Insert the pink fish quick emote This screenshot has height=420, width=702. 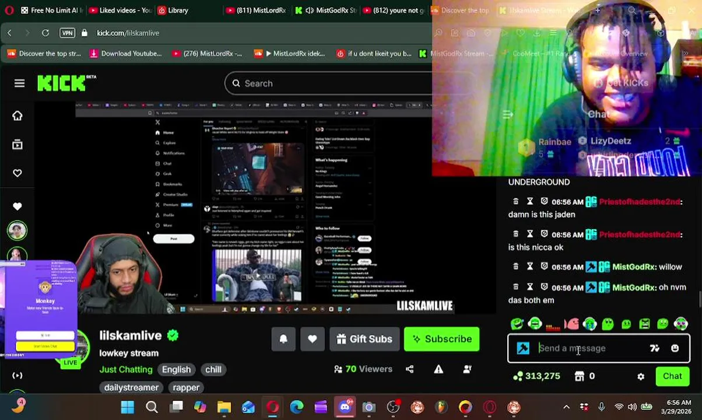(x=571, y=323)
